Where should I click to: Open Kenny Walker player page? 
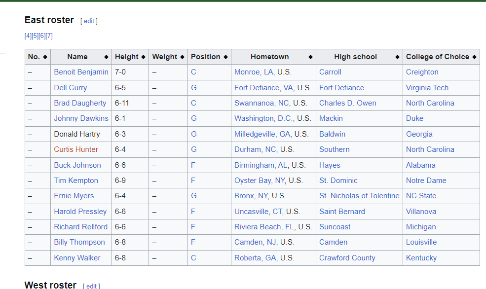click(77, 258)
